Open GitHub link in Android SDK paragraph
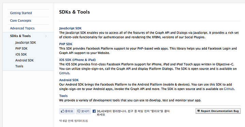Viewport: 245px width, 127px height. [x=229, y=89]
